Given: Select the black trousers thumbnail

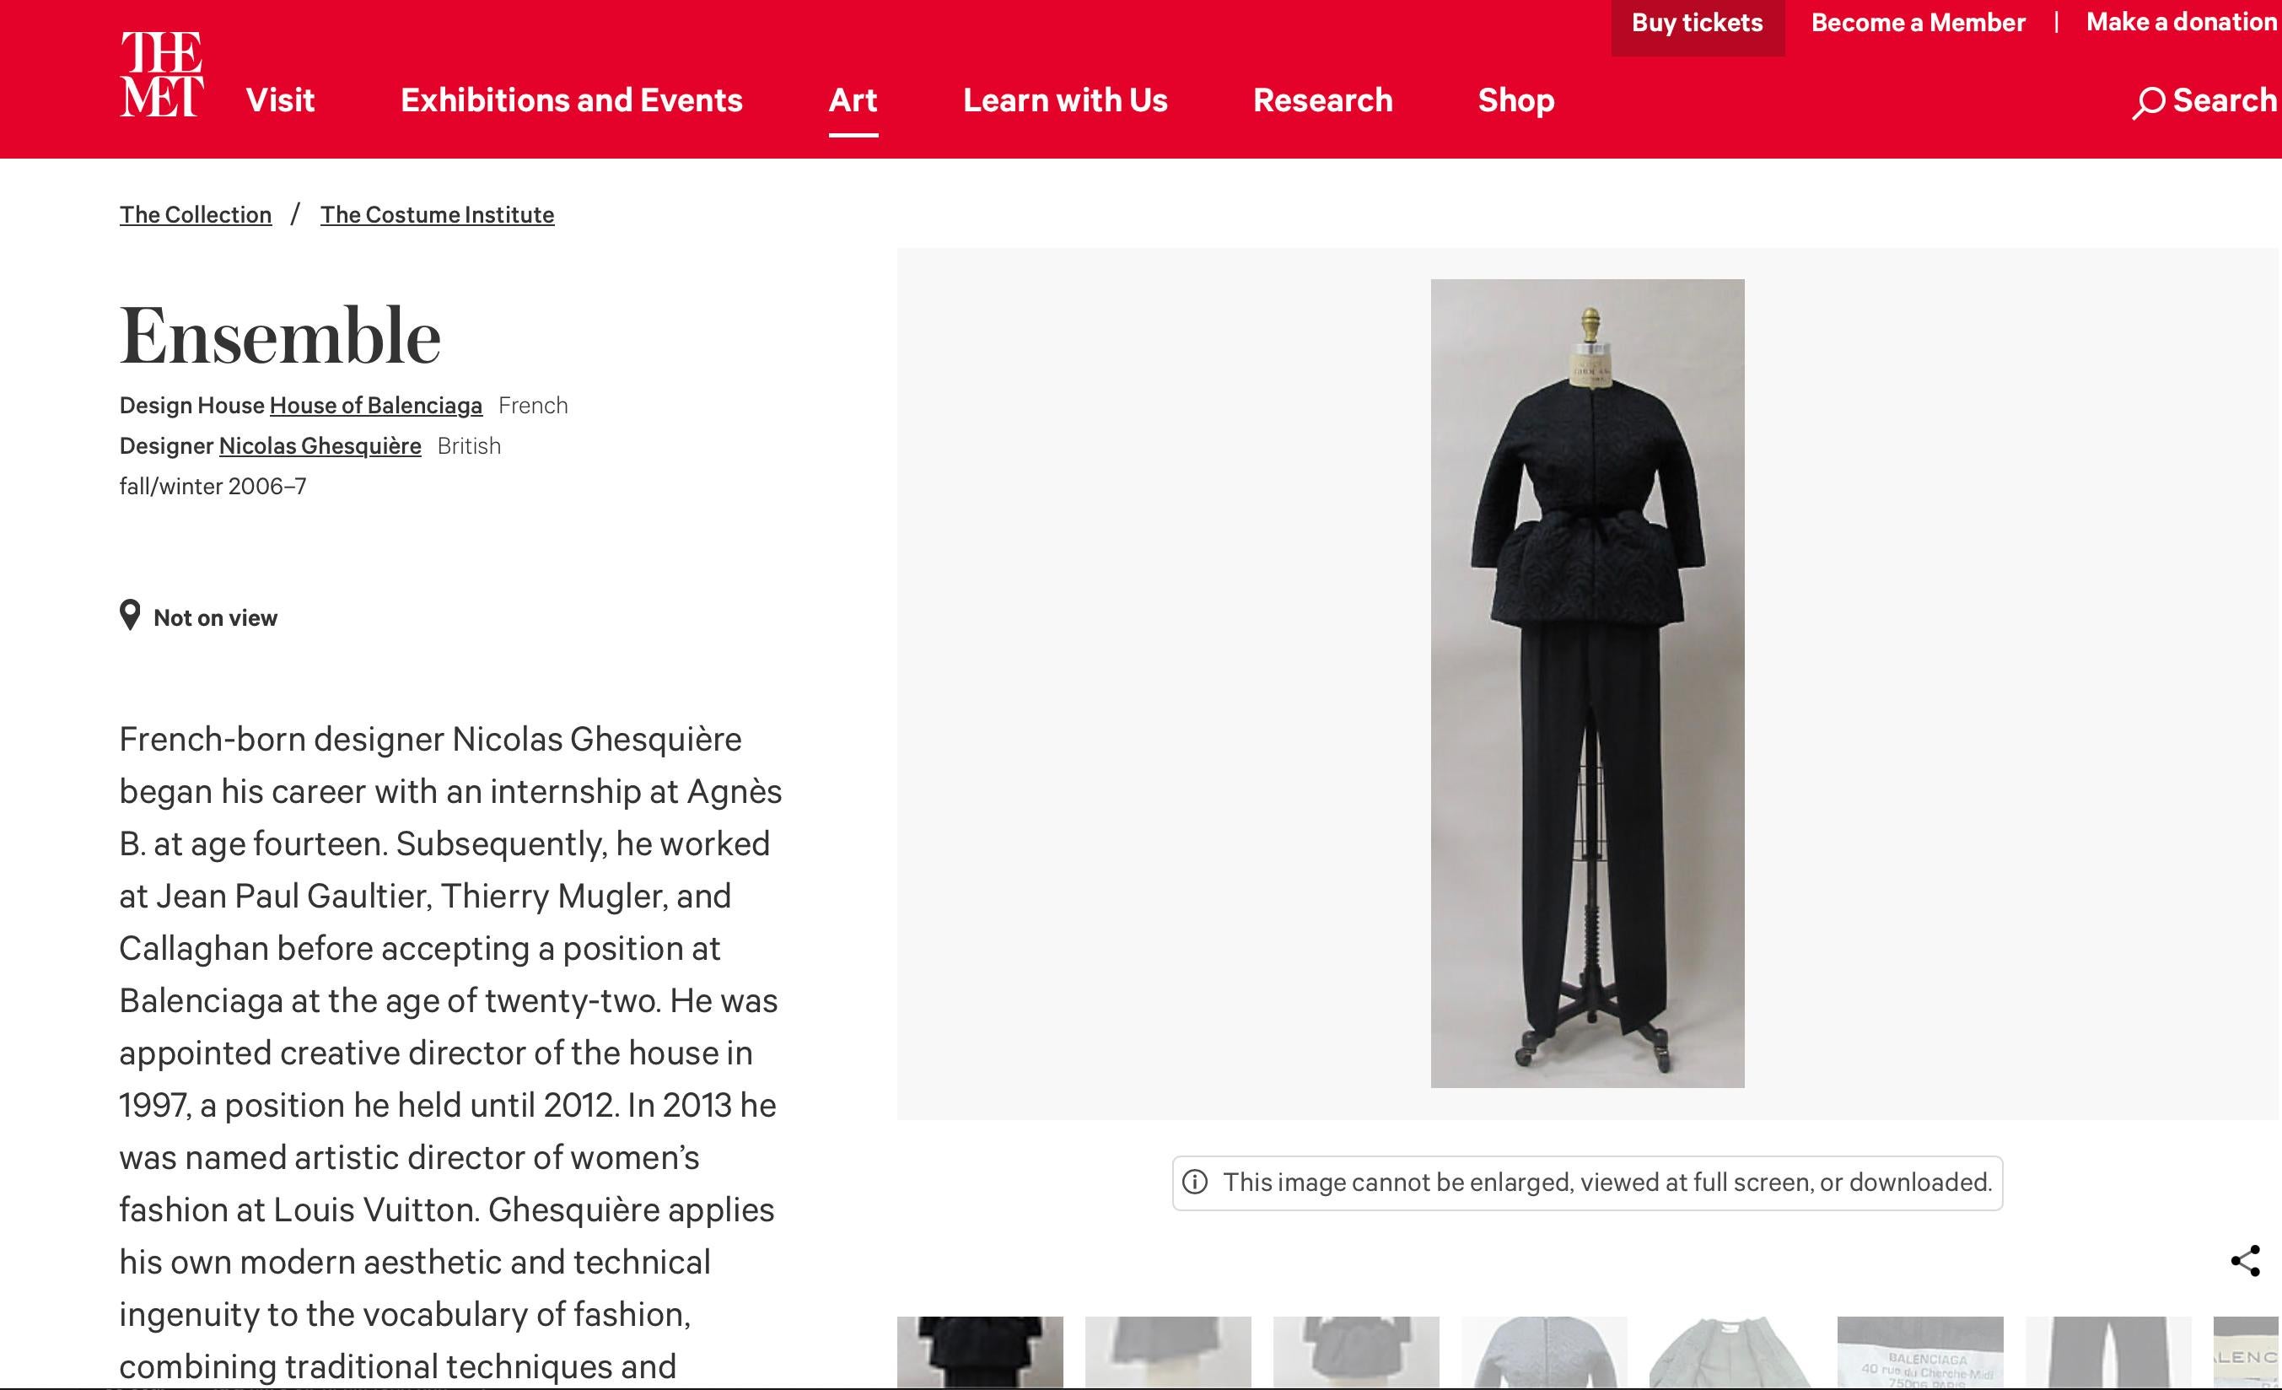Looking at the screenshot, I should point(2108,1352).
